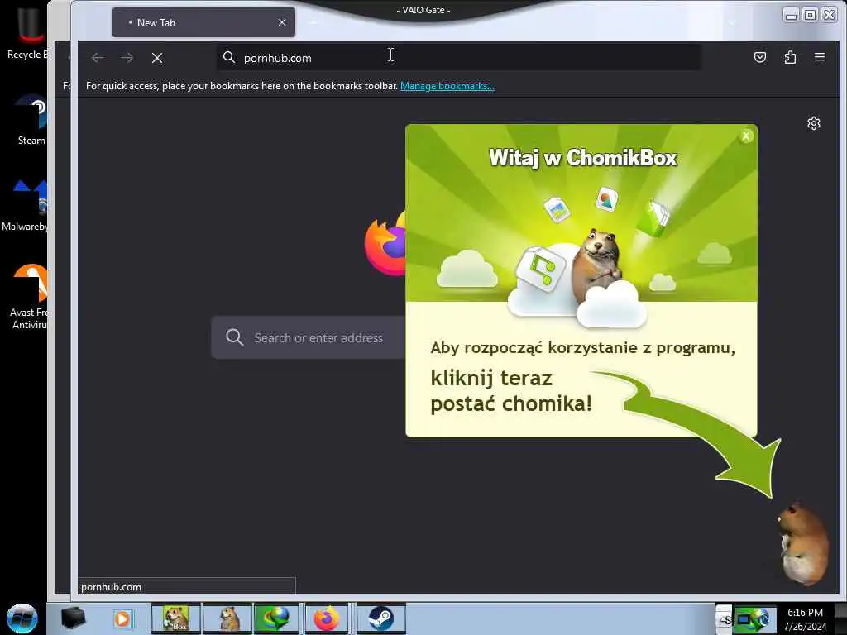847x635 pixels.
Task: Go back using the back arrow
Action: click(98, 58)
